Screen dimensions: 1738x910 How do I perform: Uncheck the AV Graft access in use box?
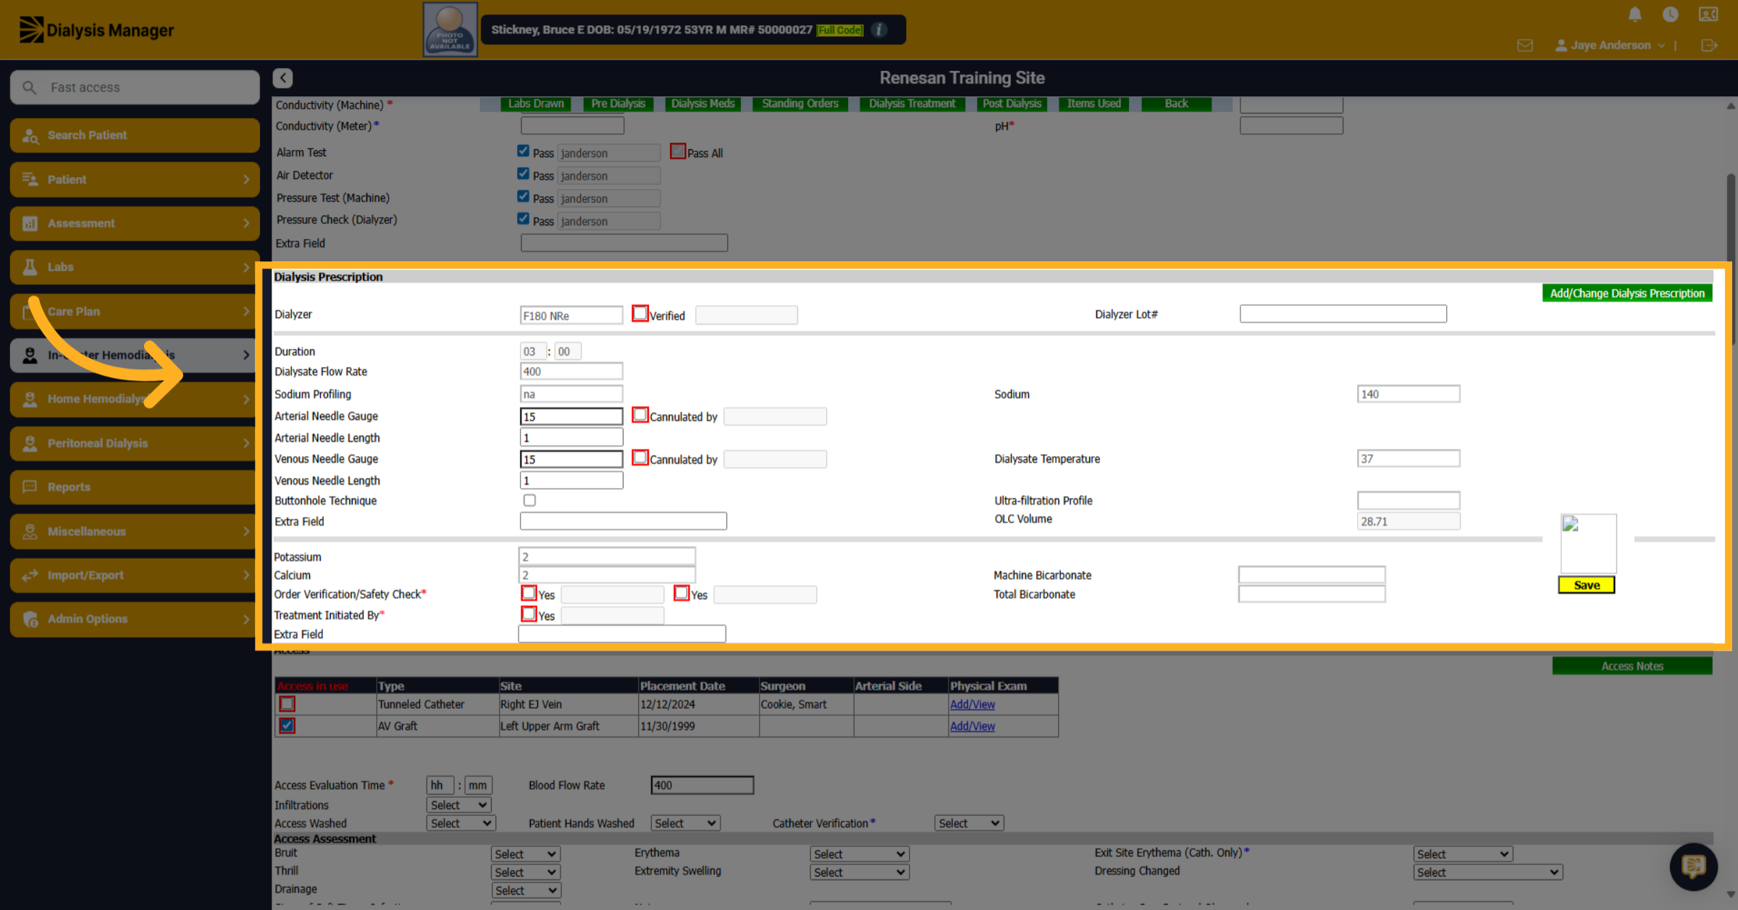click(x=287, y=725)
